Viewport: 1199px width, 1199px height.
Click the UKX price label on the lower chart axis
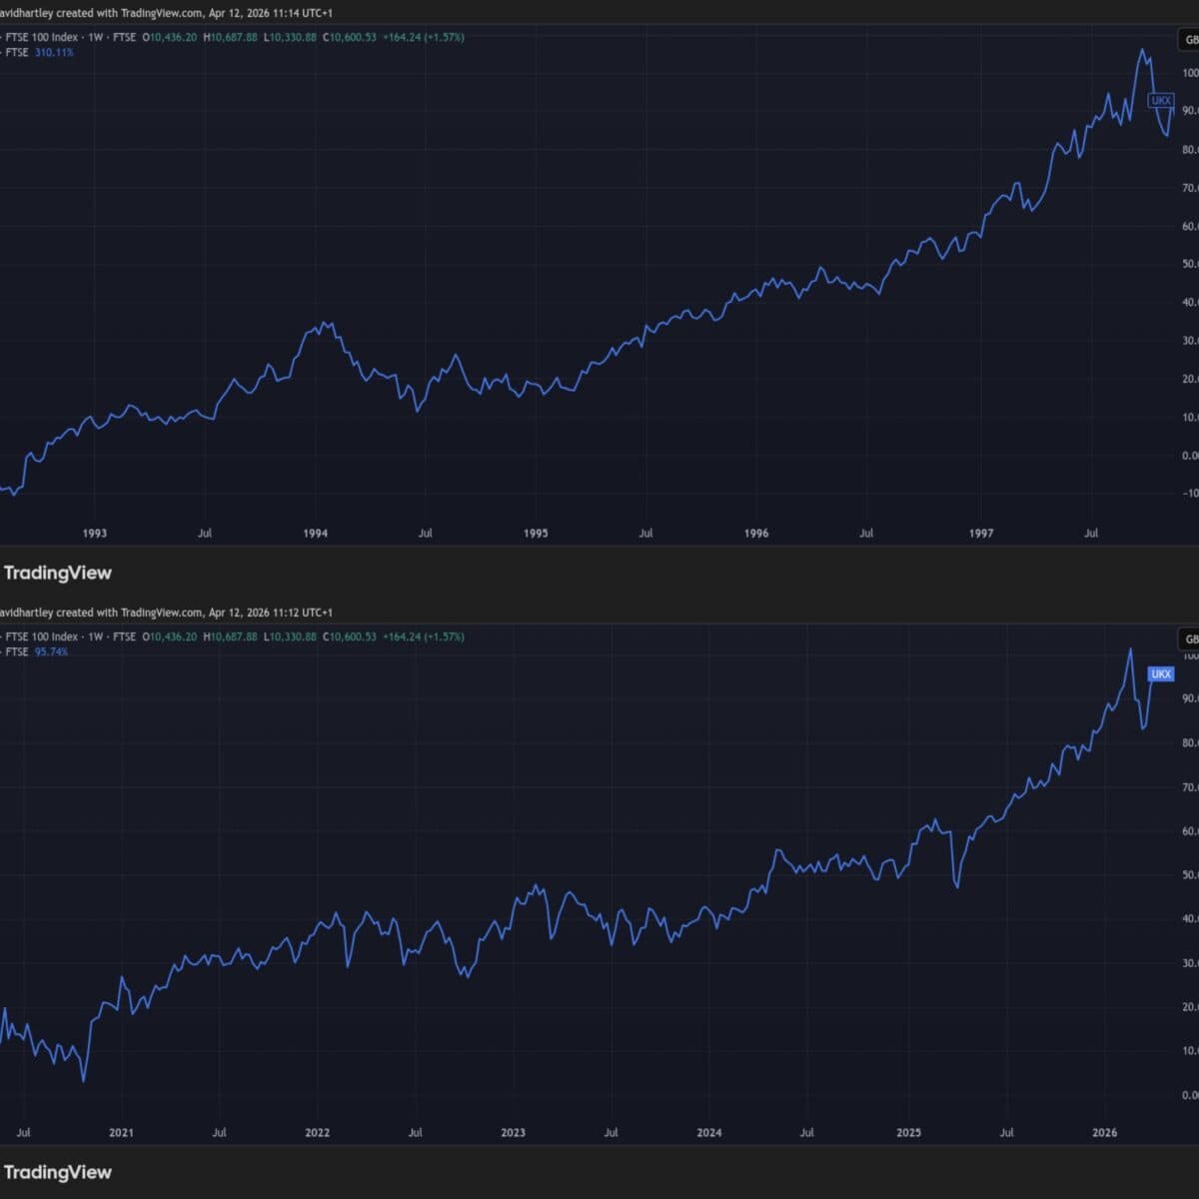point(1160,674)
